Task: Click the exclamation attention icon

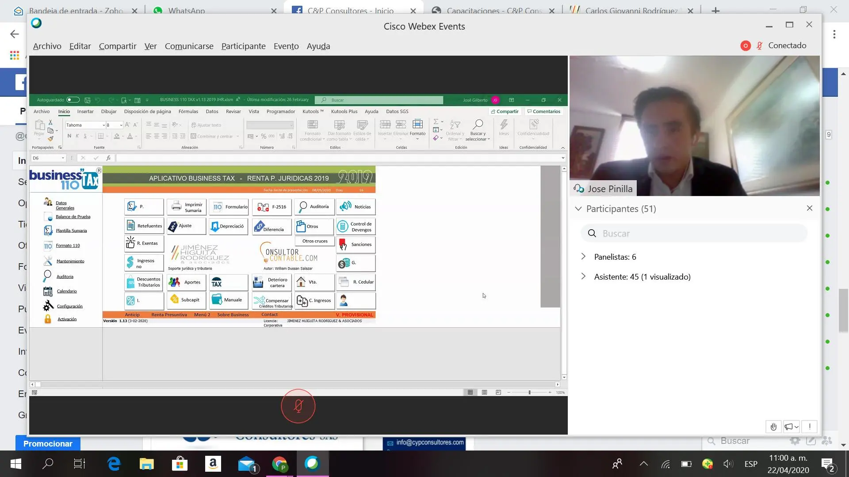Action: click(810, 427)
